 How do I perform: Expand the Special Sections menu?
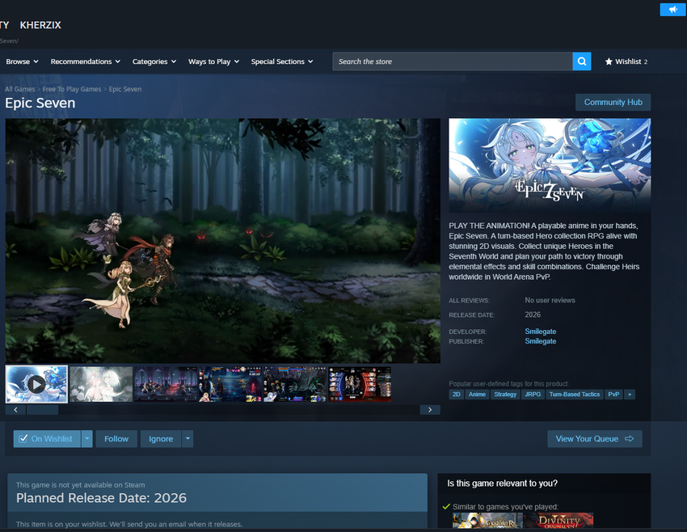(x=282, y=61)
